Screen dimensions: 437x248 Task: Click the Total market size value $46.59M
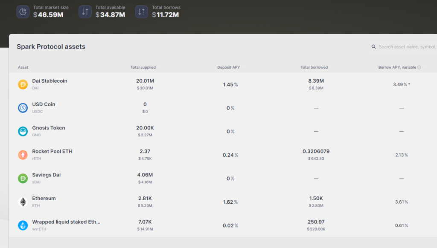(48, 15)
